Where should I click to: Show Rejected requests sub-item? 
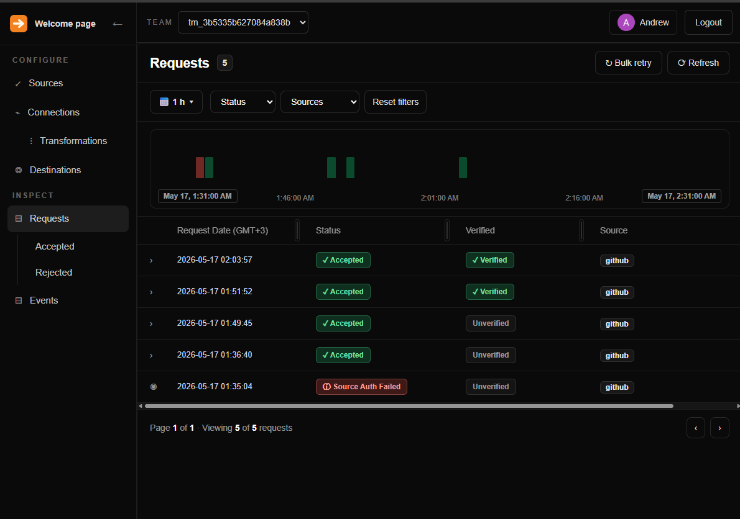coord(54,273)
